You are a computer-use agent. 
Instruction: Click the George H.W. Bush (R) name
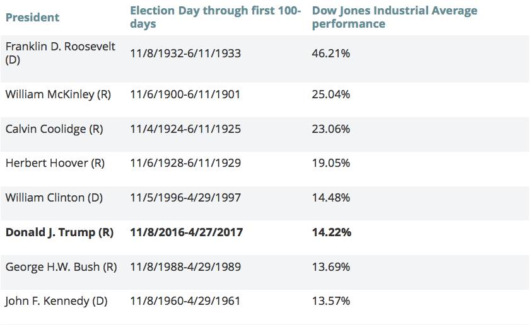[61, 267]
